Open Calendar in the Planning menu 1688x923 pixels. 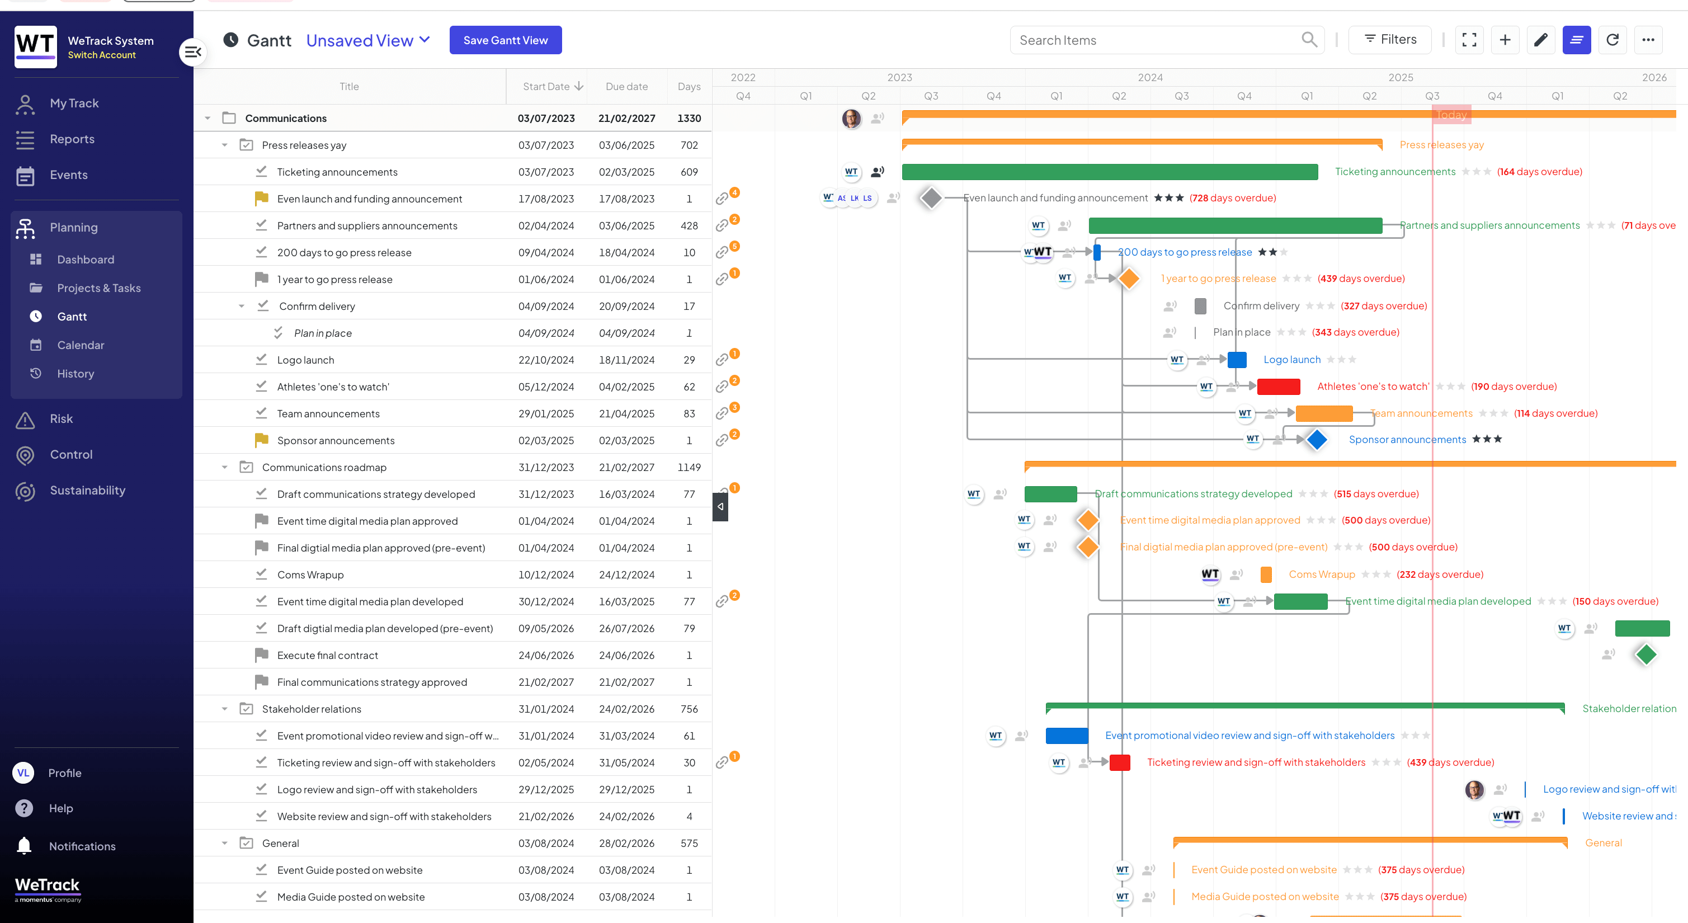click(x=80, y=346)
